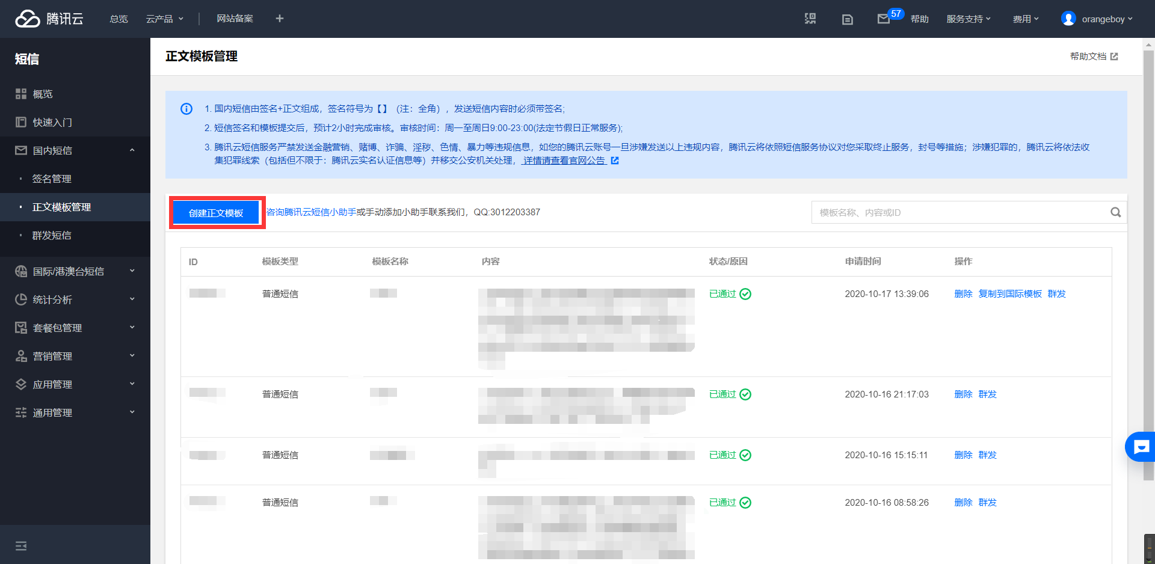Open the work order document icon
The width and height of the screenshot is (1155, 564).
pyautogui.click(x=847, y=19)
